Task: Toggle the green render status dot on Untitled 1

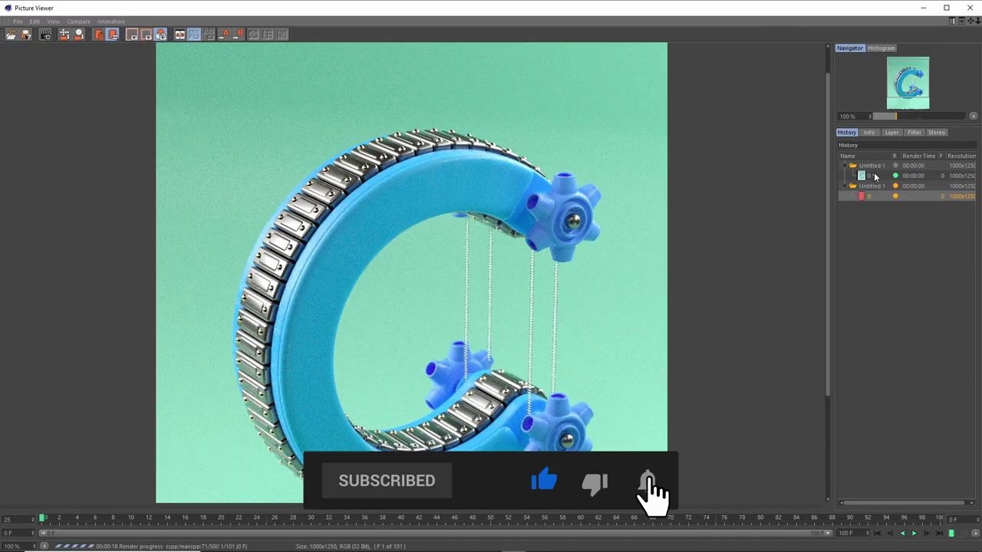Action: (x=895, y=176)
